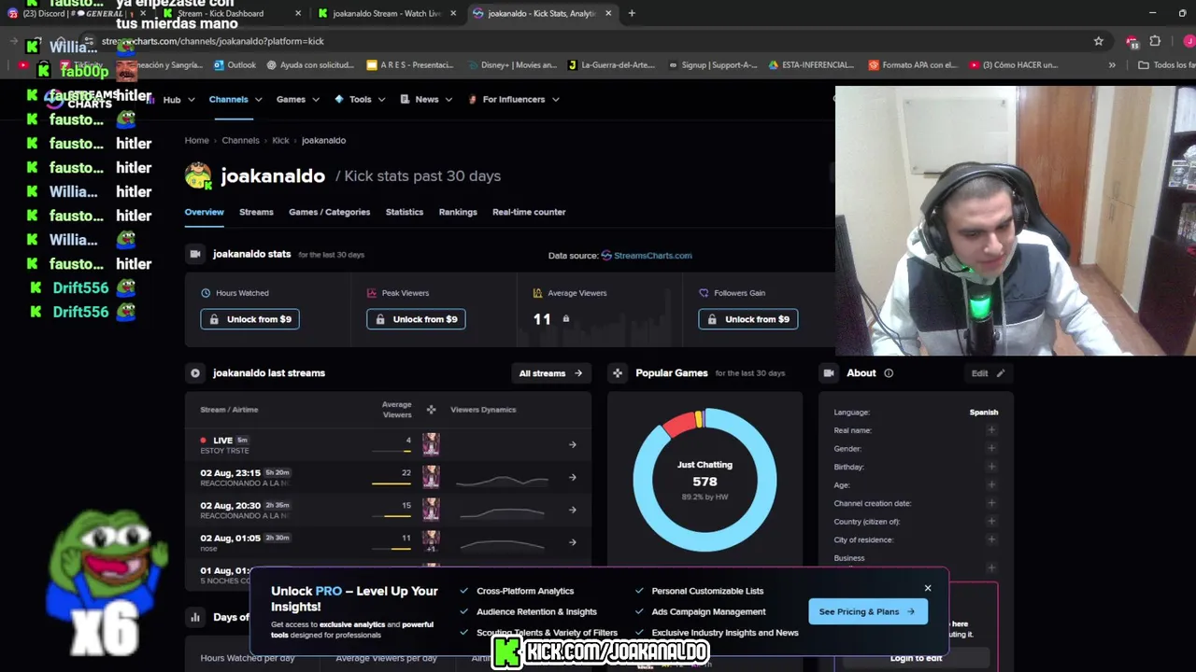Go to Kick breadcrumb link
This screenshot has height=672, width=1196.
(280, 140)
